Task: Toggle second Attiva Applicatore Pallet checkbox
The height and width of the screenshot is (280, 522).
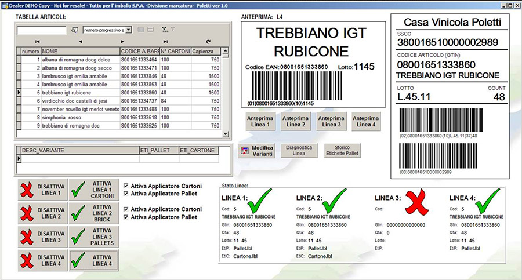Action: [x=126, y=217]
